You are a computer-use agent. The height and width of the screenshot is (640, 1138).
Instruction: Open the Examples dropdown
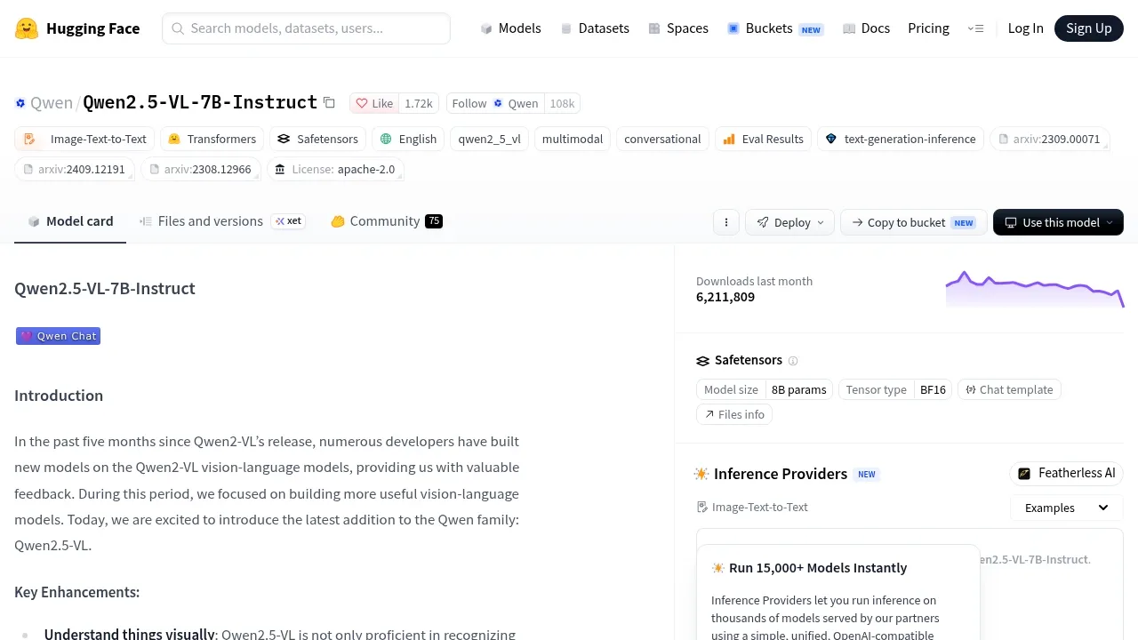(1066, 508)
